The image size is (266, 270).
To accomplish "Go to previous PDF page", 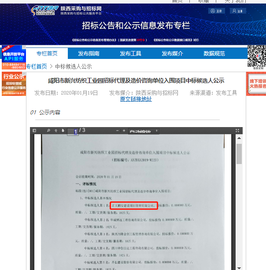I will (56, 131).
